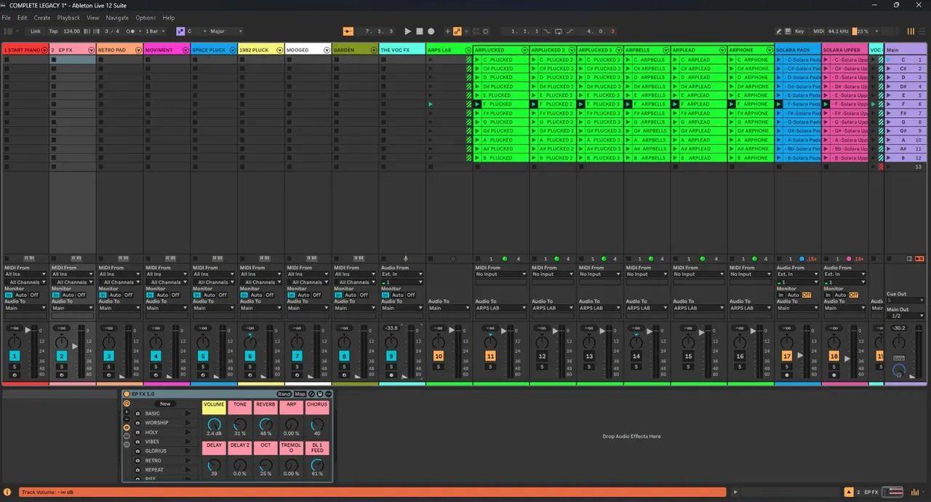Open the 1 Bar quantization dropdown
The width and height of the screenshot is (931, 502).
point(154,31)
